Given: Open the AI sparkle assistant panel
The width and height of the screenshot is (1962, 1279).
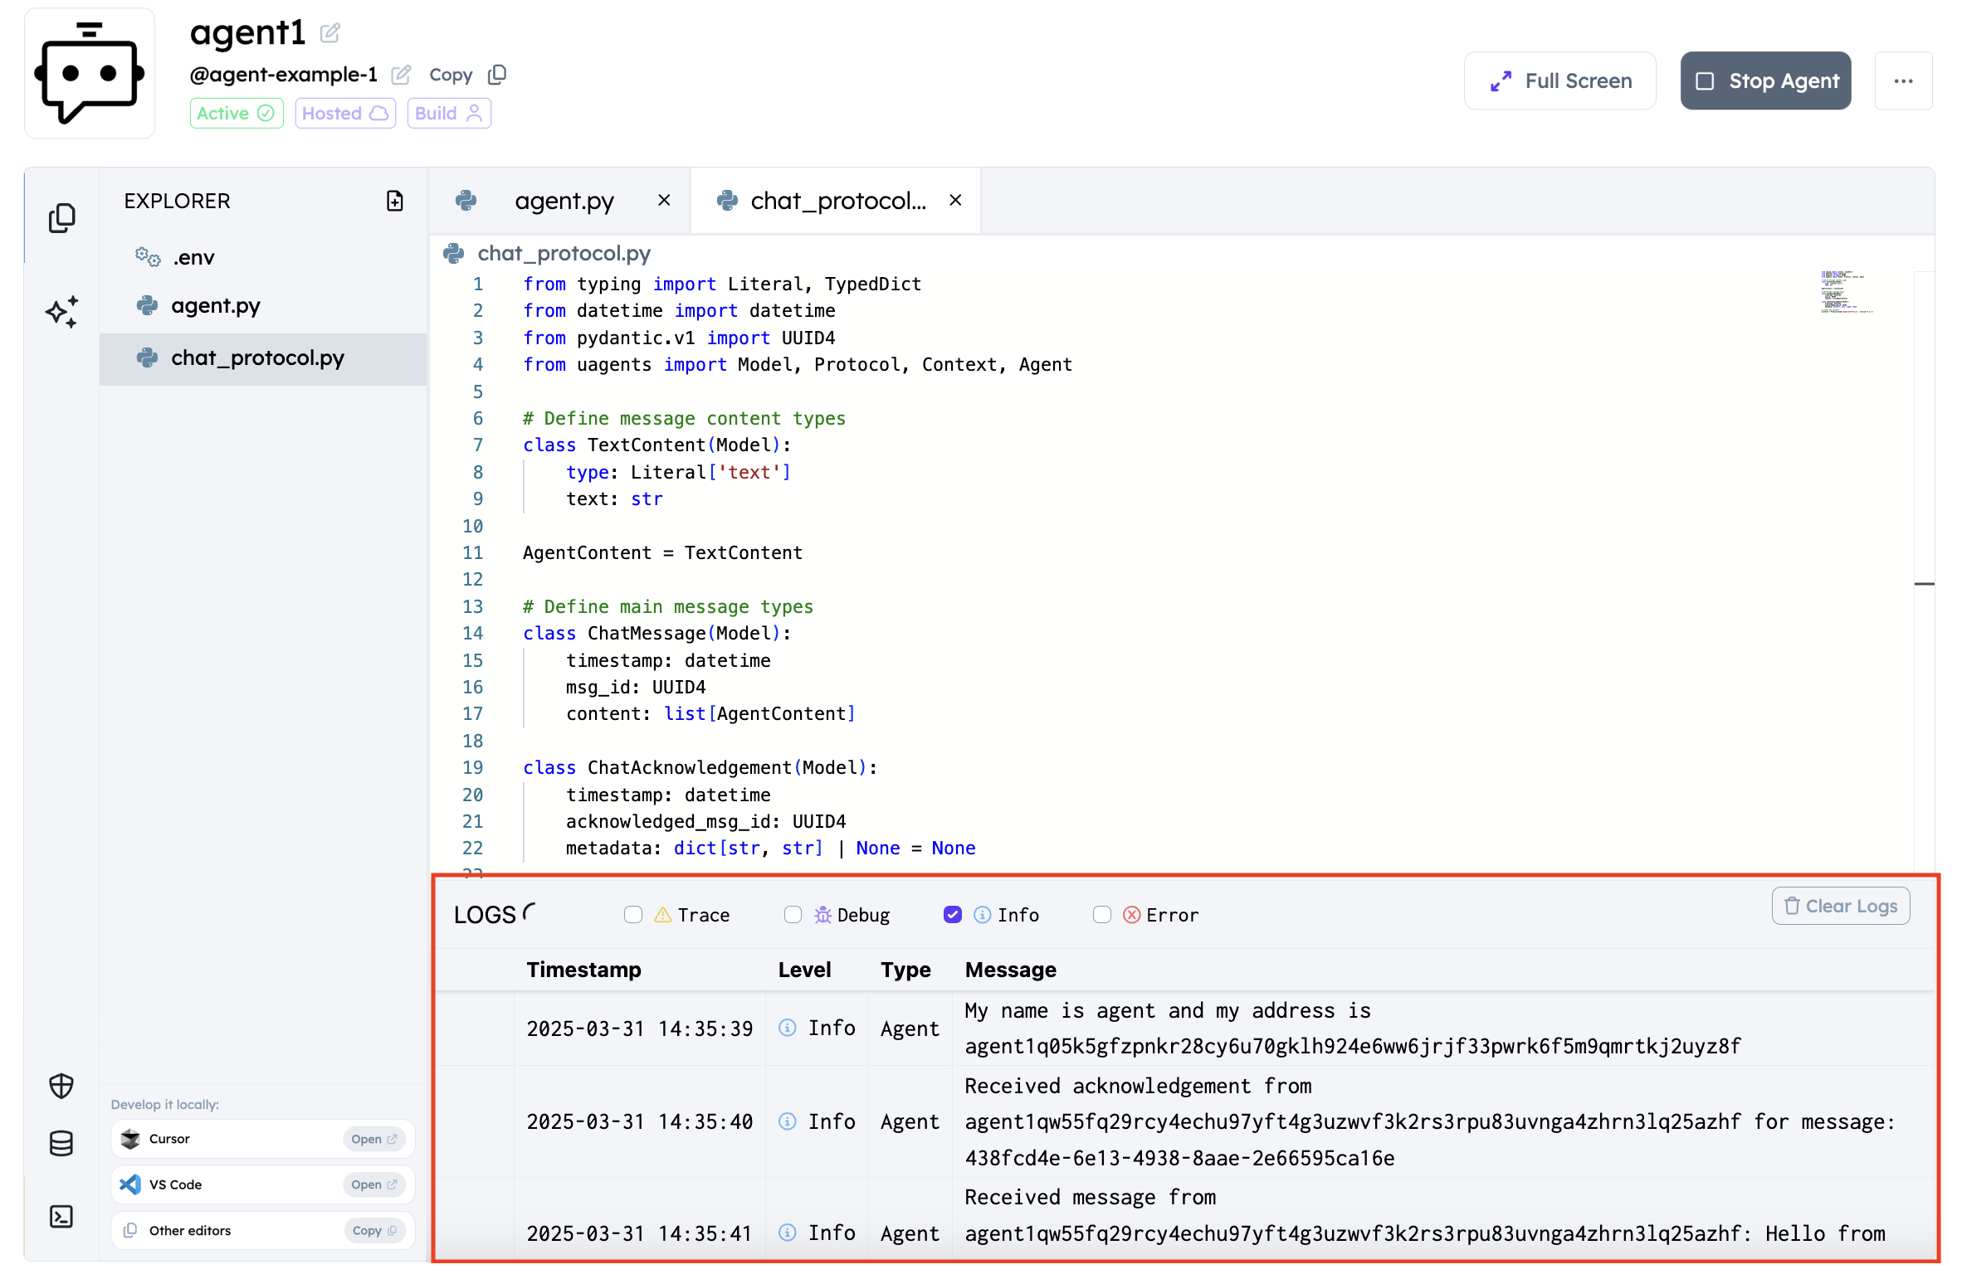Looking at the screenshot, I should (x=61, y=312).
